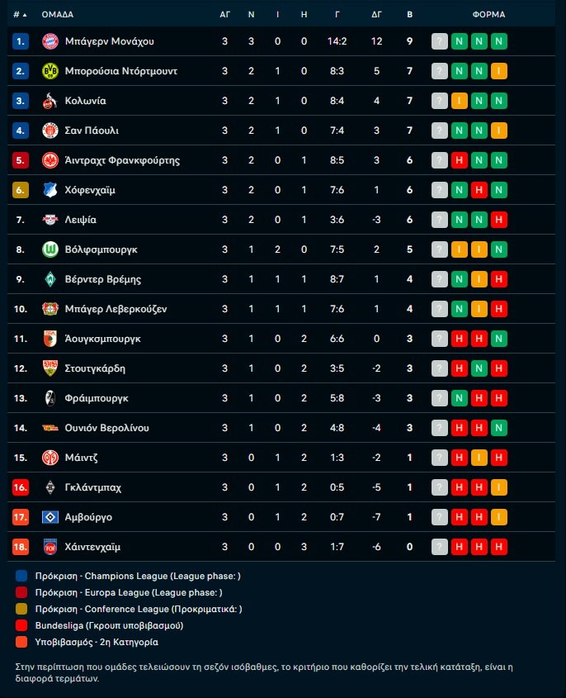
Task: Click the Bayer Leverkusen crest
Action: pyautogui.click(x=50, y=309)
